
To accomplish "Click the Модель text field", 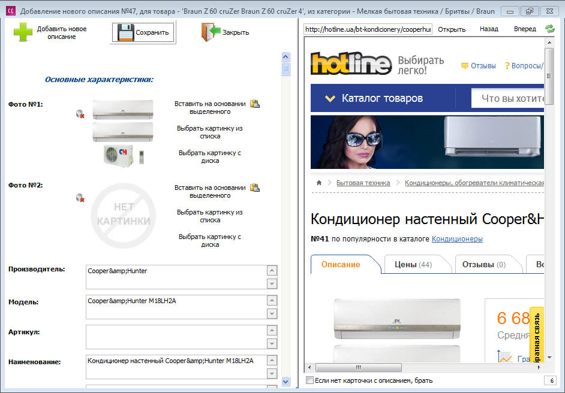I will click(x=176, y=307).
